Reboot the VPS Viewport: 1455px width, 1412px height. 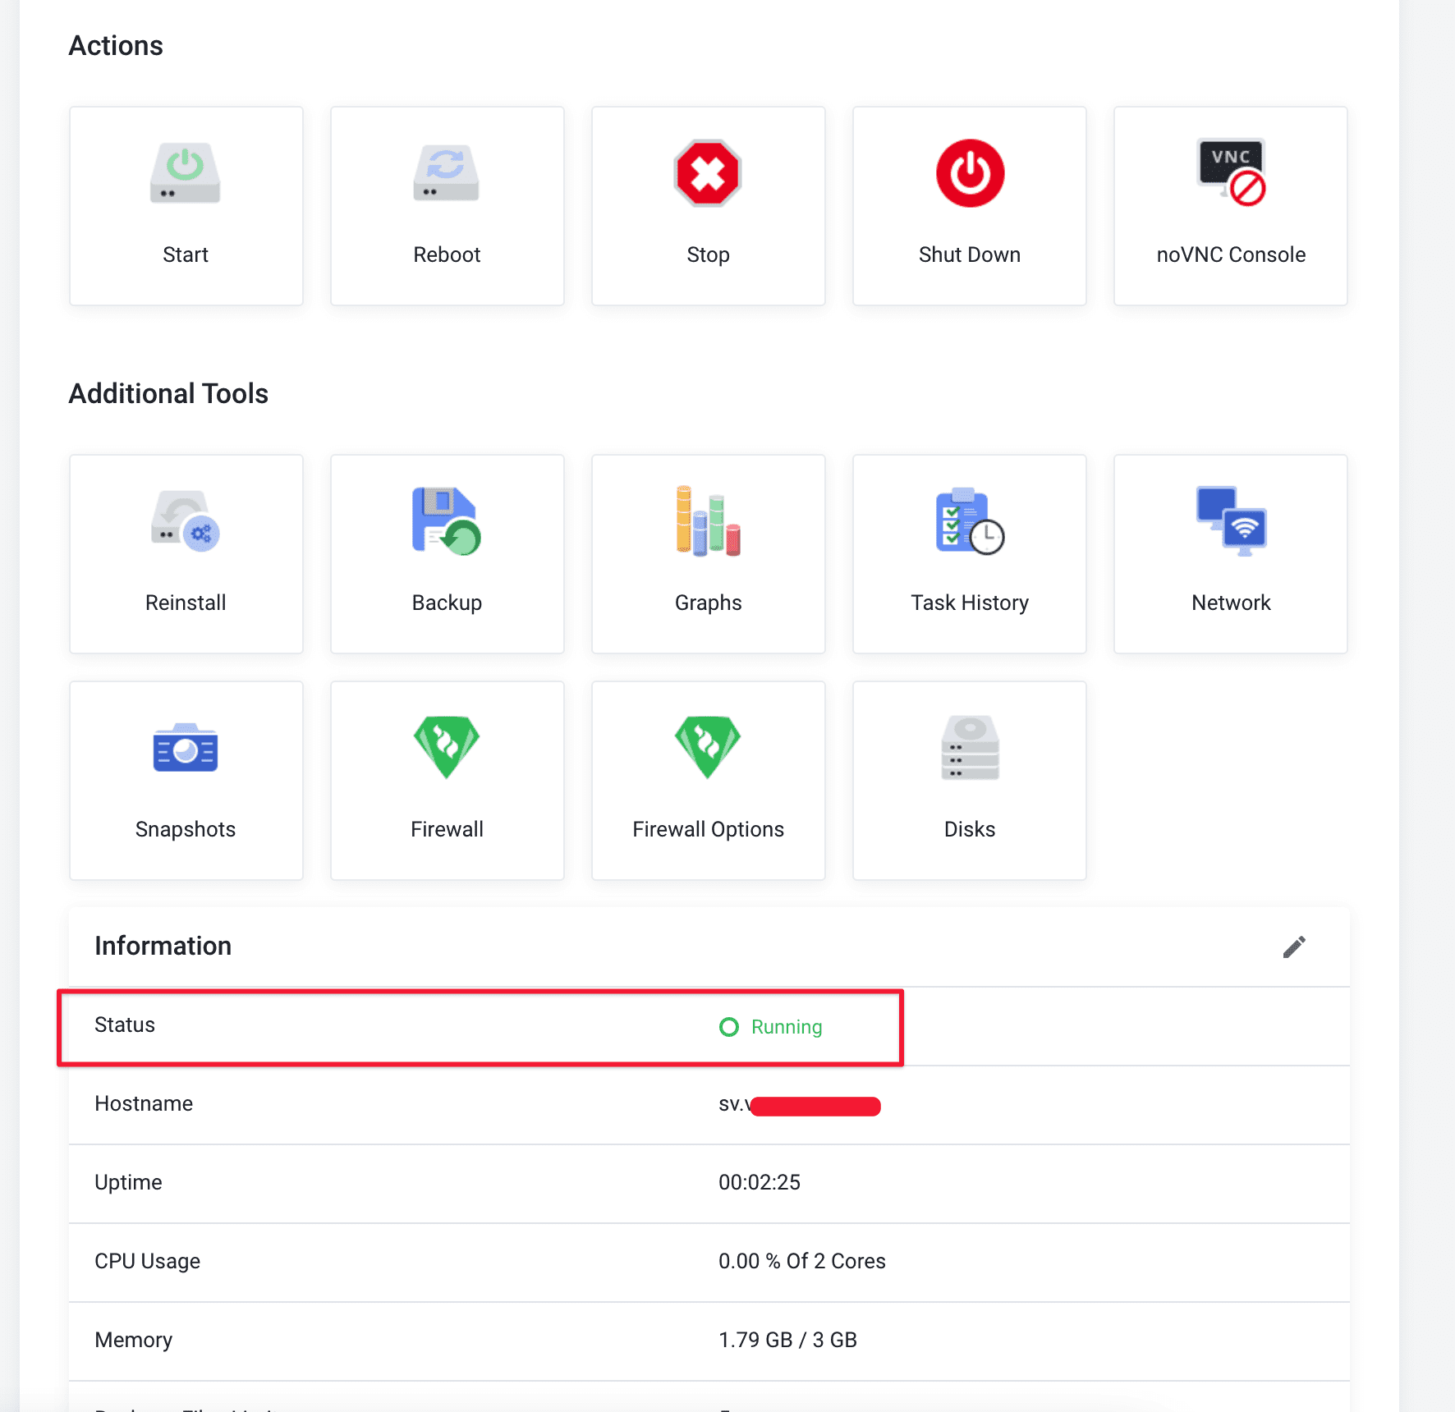click(447, 205)
